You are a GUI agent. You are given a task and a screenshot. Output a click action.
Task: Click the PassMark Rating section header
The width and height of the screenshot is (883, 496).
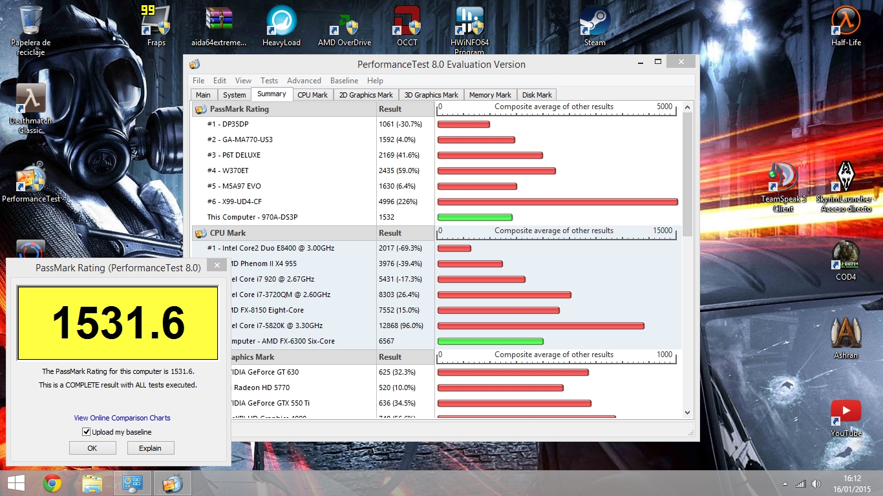(284, 109)
